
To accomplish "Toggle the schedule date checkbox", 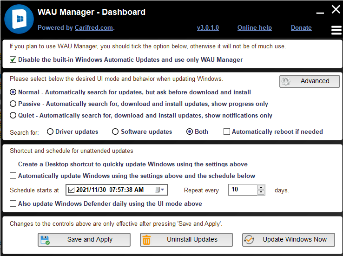I will [71, 190].
